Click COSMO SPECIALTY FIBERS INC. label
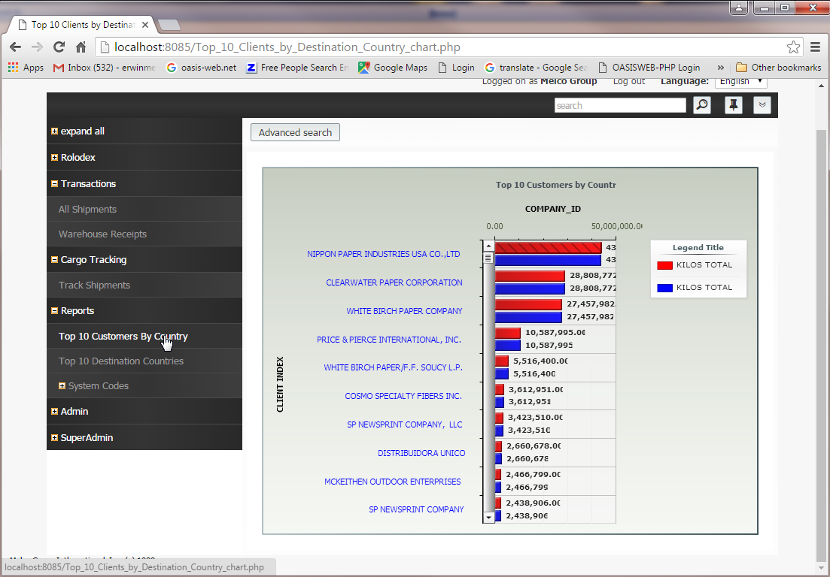830x577 pixels. (403, 396)
